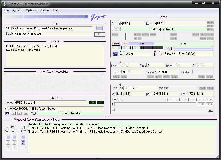Select audio stream 2 button
The image size is (221, 160).
coord(13,113)
